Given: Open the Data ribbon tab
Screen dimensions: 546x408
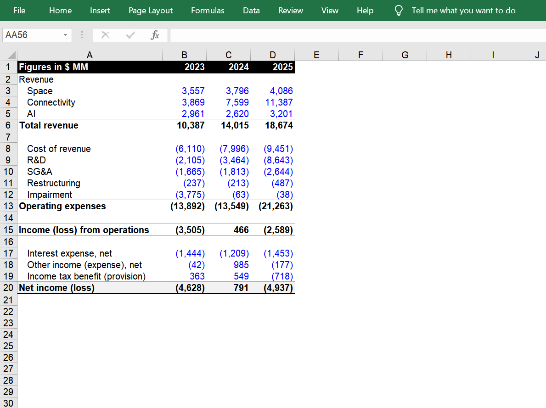Looking at the screenshot, I should 251,11.
